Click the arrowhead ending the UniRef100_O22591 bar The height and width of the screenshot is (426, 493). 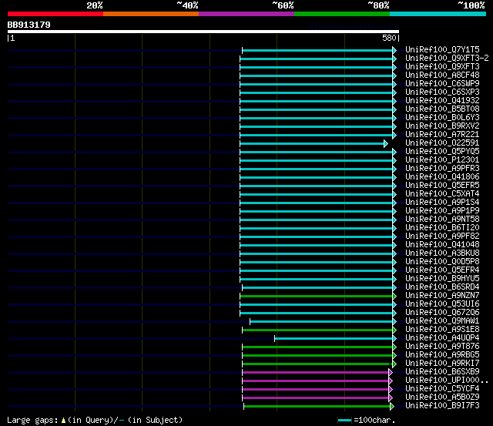click(x=386, y=144)
